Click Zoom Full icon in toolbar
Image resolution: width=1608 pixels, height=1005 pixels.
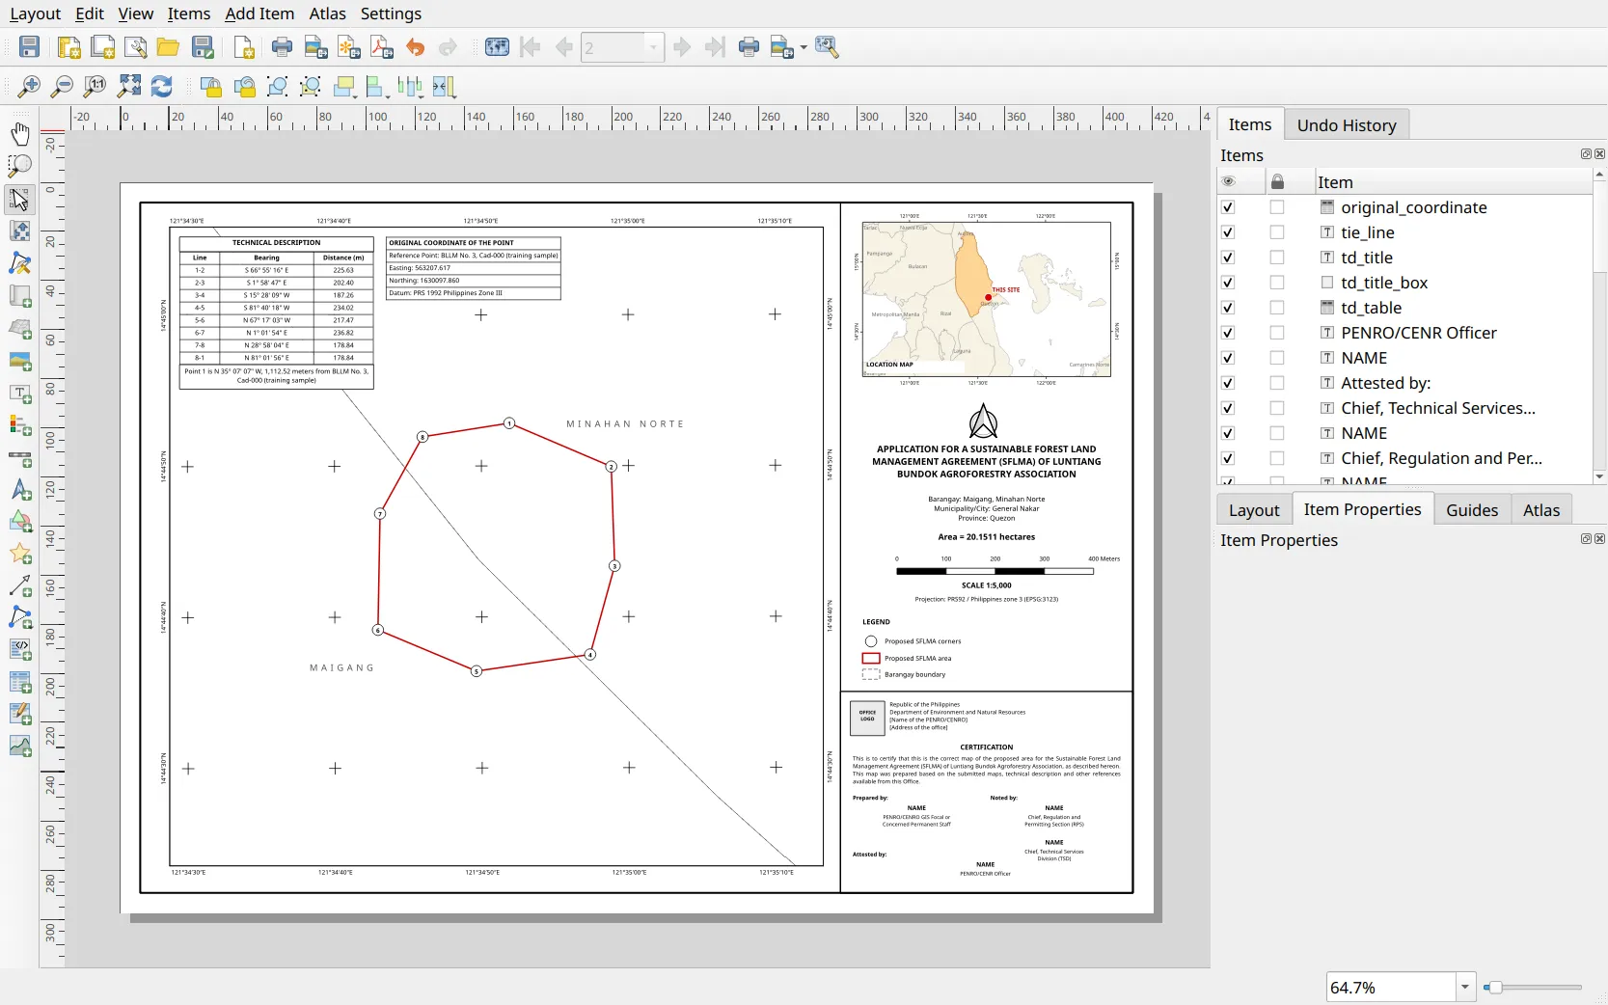pyautogui.click(x=128, y=87)
